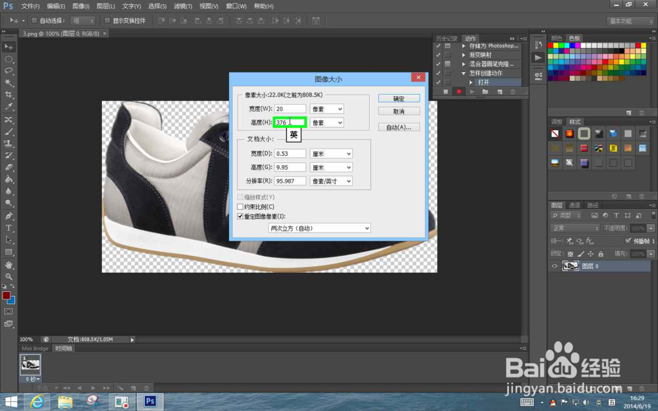Select the Horizontal Type tool
The height and width of the screenshot is (411, 658).
(x=9, y=228)
